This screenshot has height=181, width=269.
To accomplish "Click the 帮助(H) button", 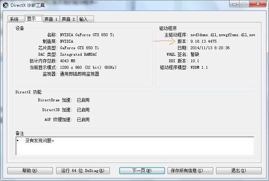I will pyautogui.click(x=30, y=171).
